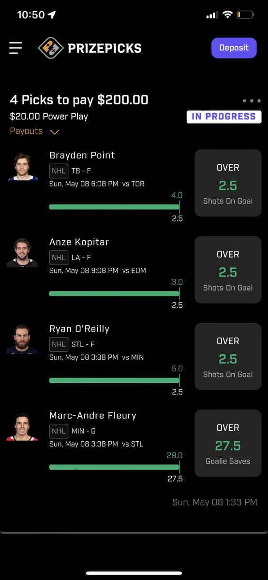Select Anze Kopitar OVER 2.5 shots card
Viewport: 268px width, 580px height.
pos(228,270)
